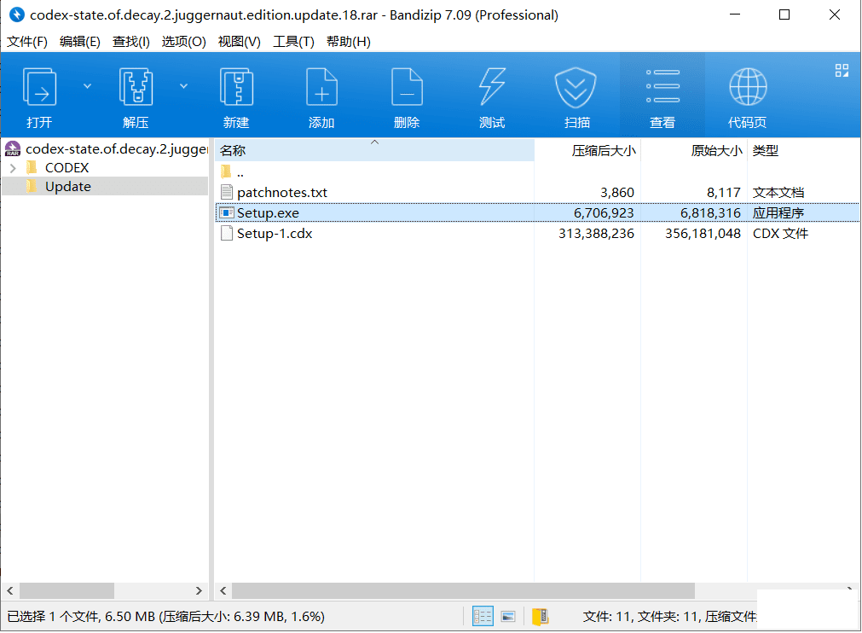Open the 文件(F) menu
Viewport: 862px width, 633px height.
pyautogui.click(x=27, y=42)
